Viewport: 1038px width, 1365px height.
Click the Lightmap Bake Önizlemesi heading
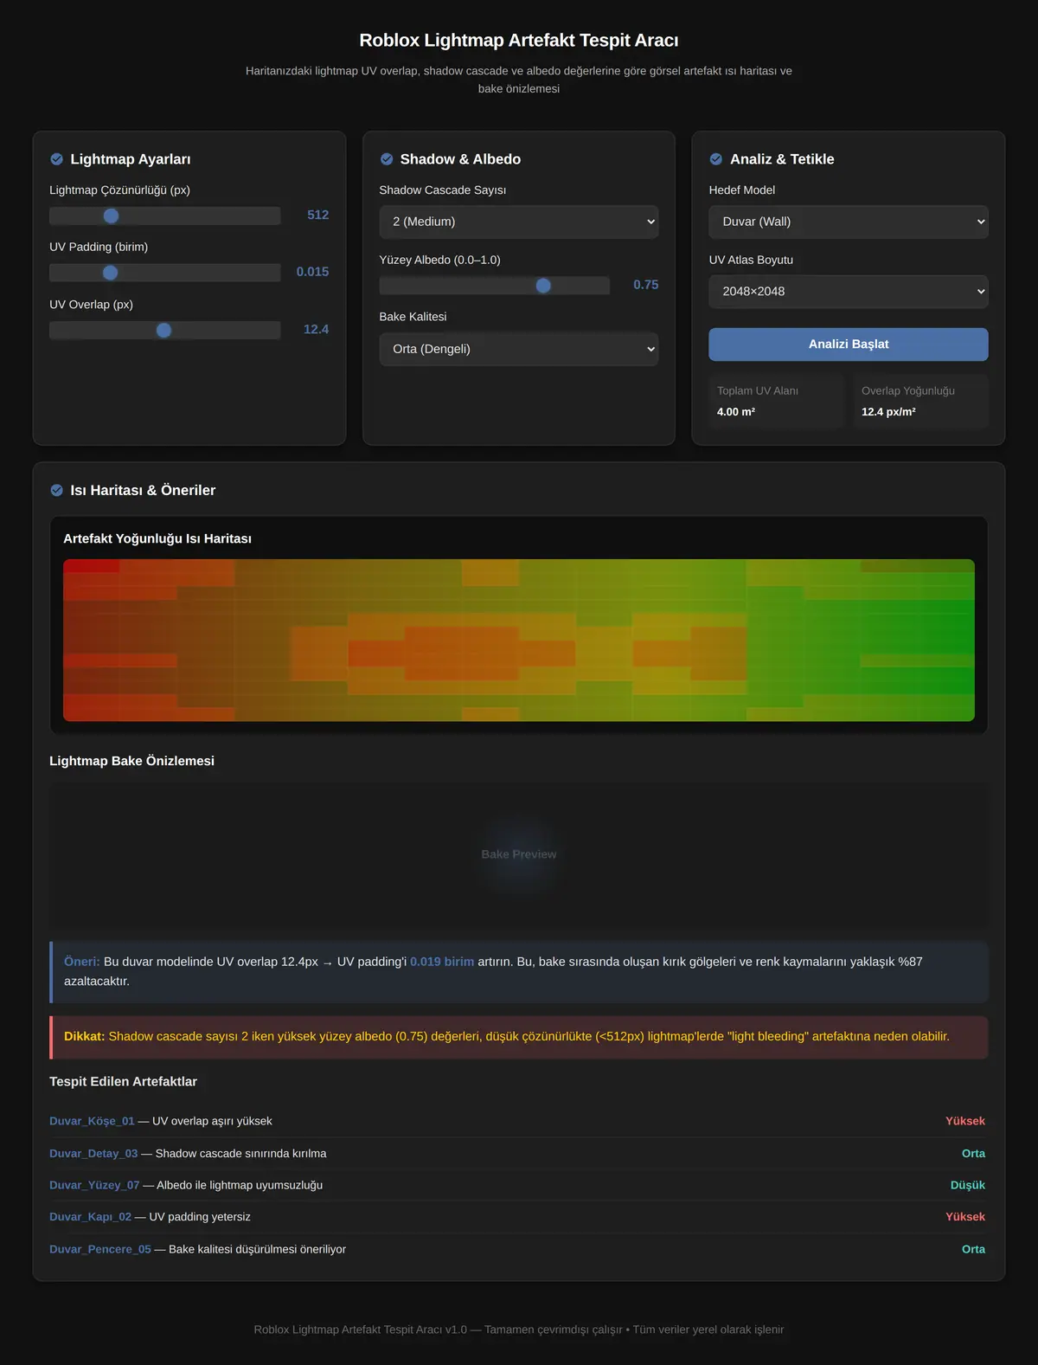click(x=131, y=761)
